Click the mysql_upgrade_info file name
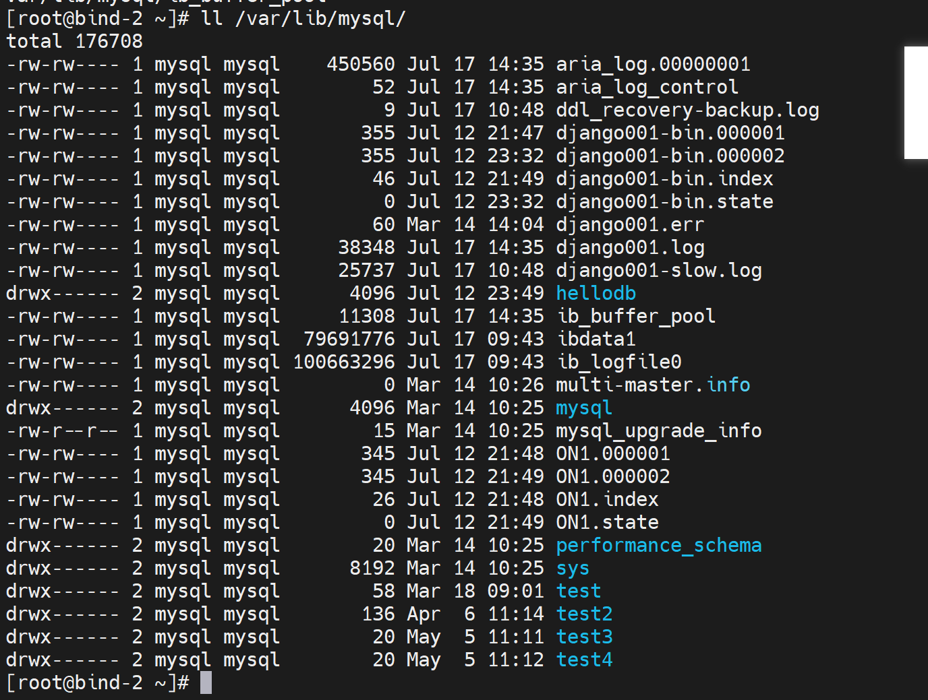Image resolution: width=928 pixels, height=700 pixels. pos(658,431)
